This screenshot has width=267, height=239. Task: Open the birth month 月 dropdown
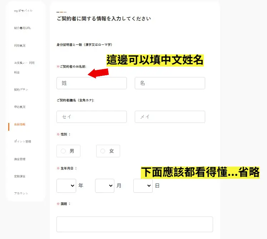coord(105,186)
